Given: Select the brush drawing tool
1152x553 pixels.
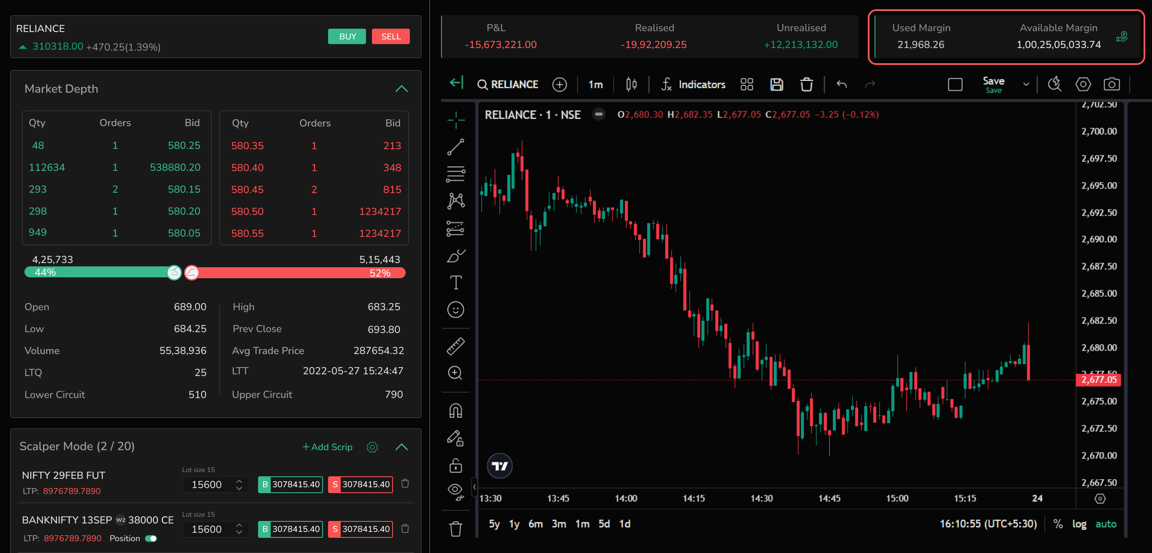Looking at the screenshot, I should tap(456, 256).
